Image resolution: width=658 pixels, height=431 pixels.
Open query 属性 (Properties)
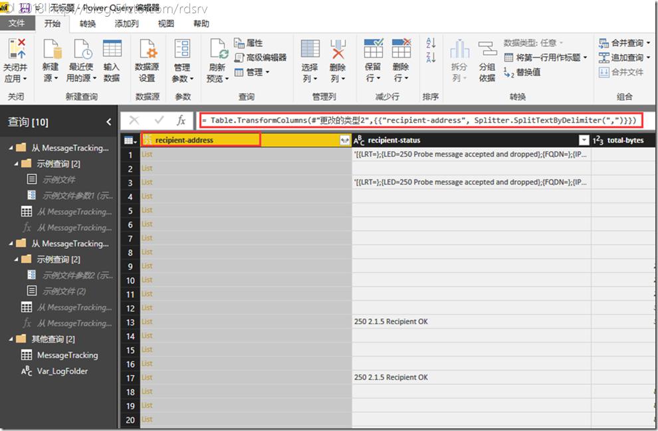[x=249, y=43]
